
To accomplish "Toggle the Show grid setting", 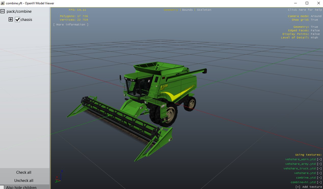I will tap(314, 20).
